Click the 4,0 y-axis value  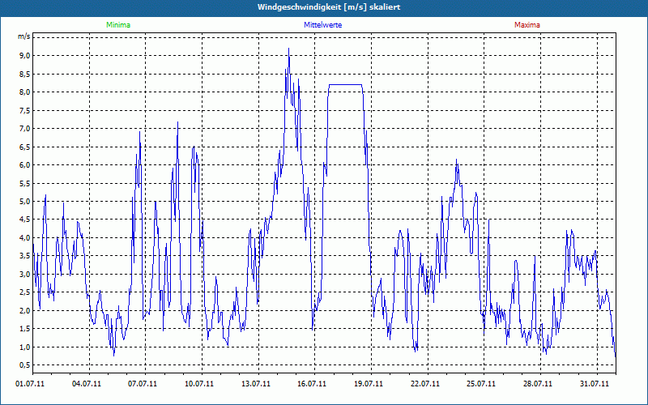(x=25, y=237)
